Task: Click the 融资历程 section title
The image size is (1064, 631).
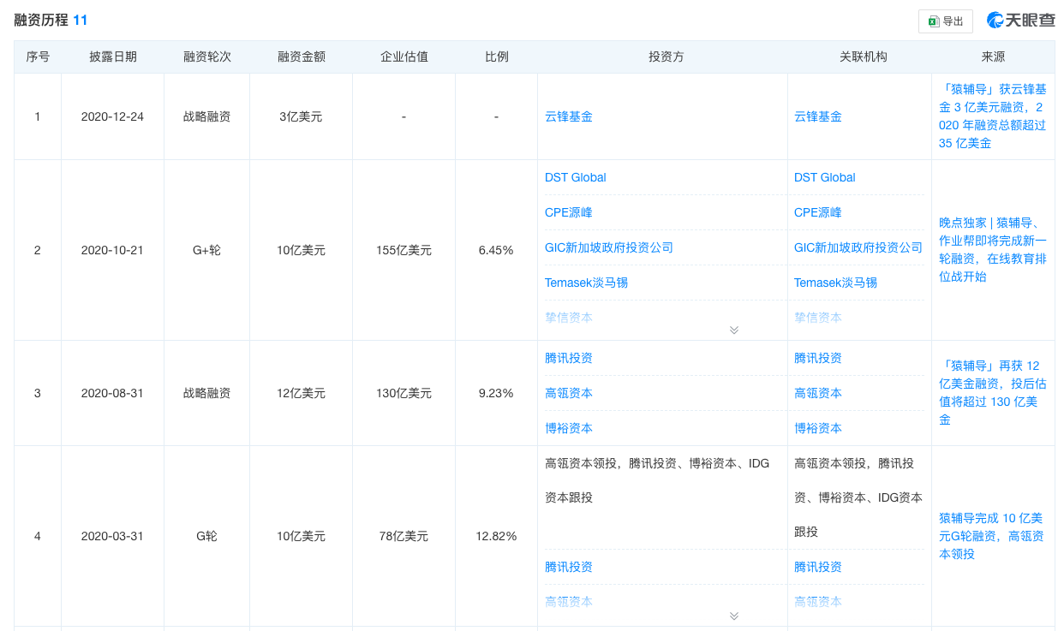Action: pyautogui.click(x=41, y=20)
